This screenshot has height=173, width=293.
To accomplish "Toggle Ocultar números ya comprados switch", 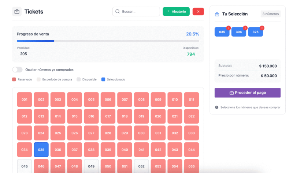I will click(17, 69).
